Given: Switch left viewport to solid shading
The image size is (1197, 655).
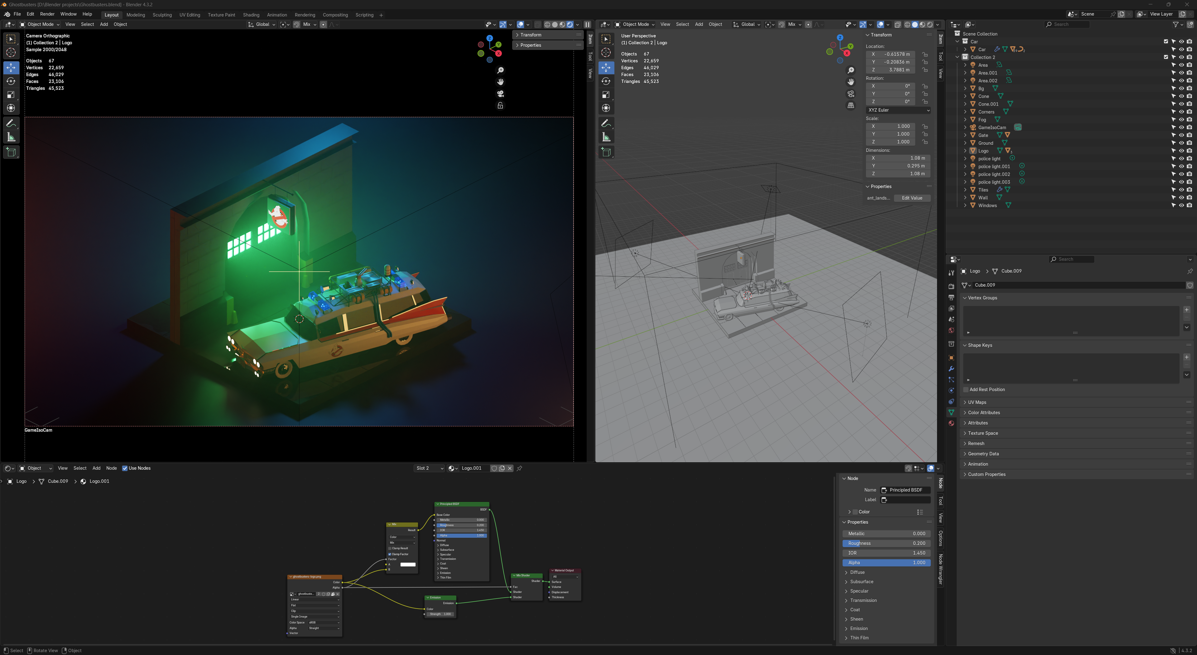Looking at the screenshot, I should [555, 25].
